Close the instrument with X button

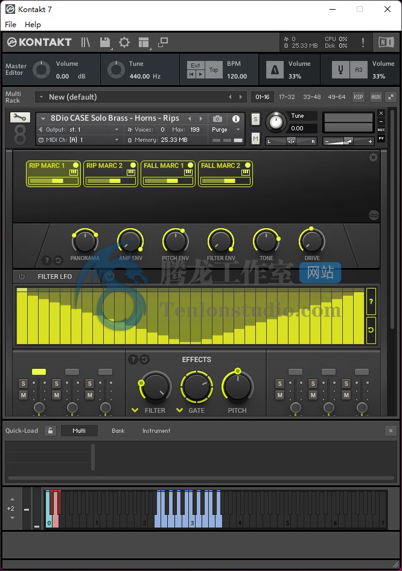coord(381,113)
